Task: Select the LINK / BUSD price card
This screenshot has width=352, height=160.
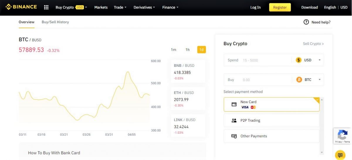Action: [188, 126]
